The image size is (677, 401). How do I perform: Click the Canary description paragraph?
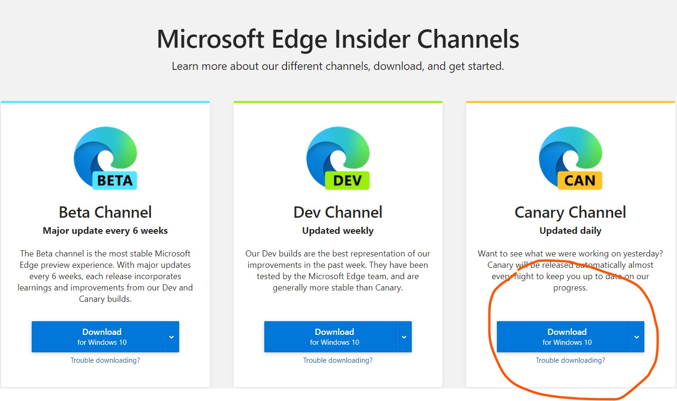(571, 271)
